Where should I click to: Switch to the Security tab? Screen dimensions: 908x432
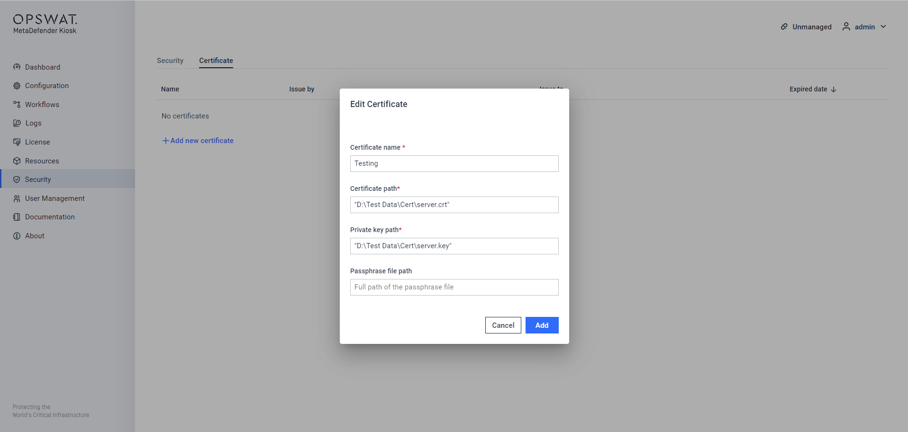click(170, 61)
